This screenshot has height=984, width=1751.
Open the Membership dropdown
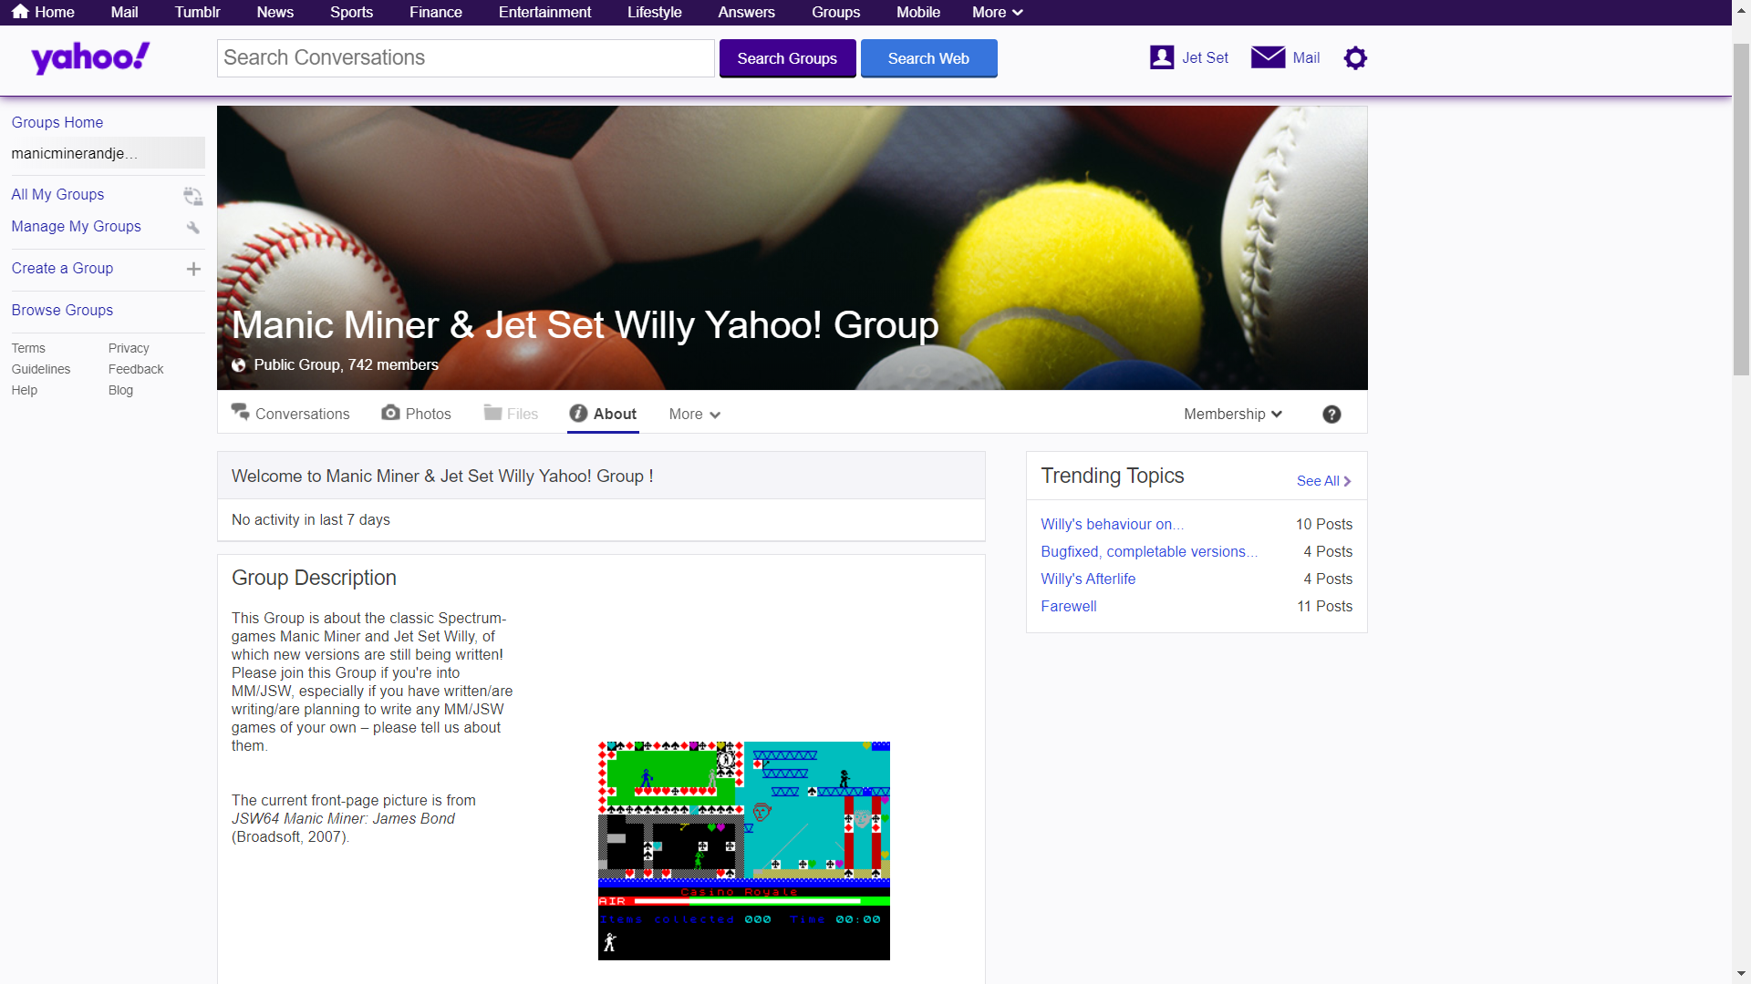tap(1231, 414)
